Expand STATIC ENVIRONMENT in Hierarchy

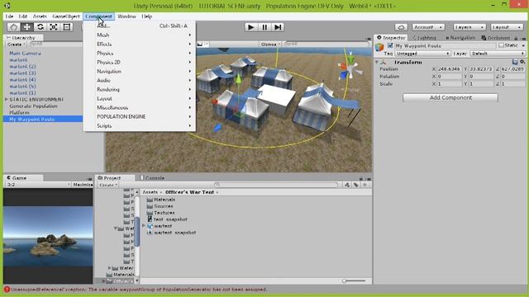pos(7,99)
